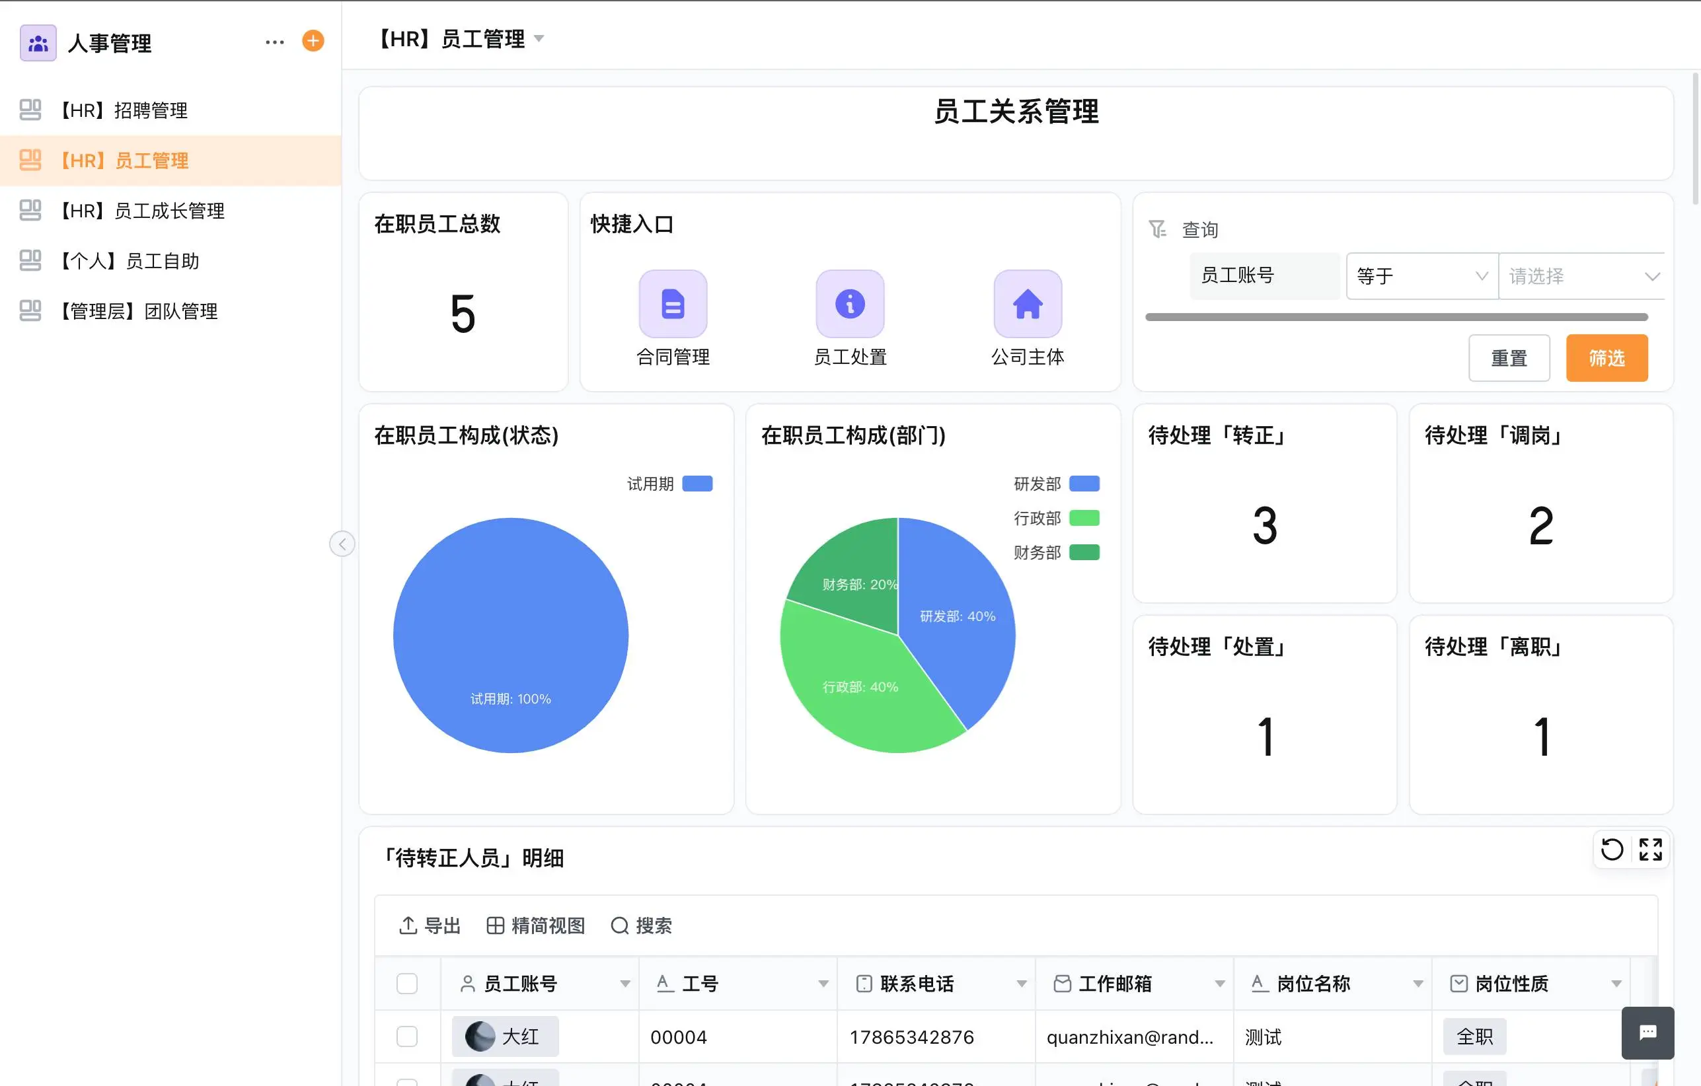Go to 【HR】员工成长管理 in sidebar
1701x1086 pixels.
pyautogui.click(x=170, y=211)
